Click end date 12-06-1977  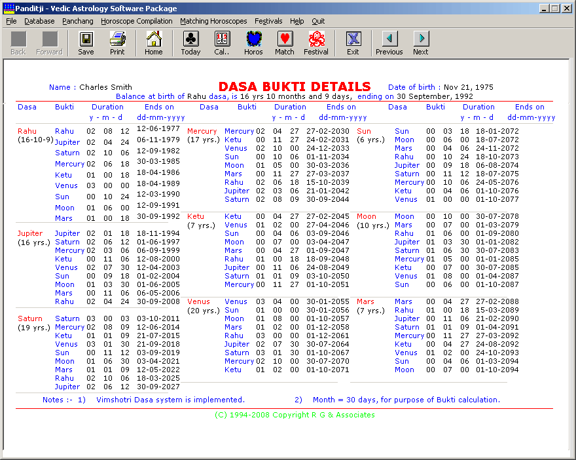pos(158,128)
